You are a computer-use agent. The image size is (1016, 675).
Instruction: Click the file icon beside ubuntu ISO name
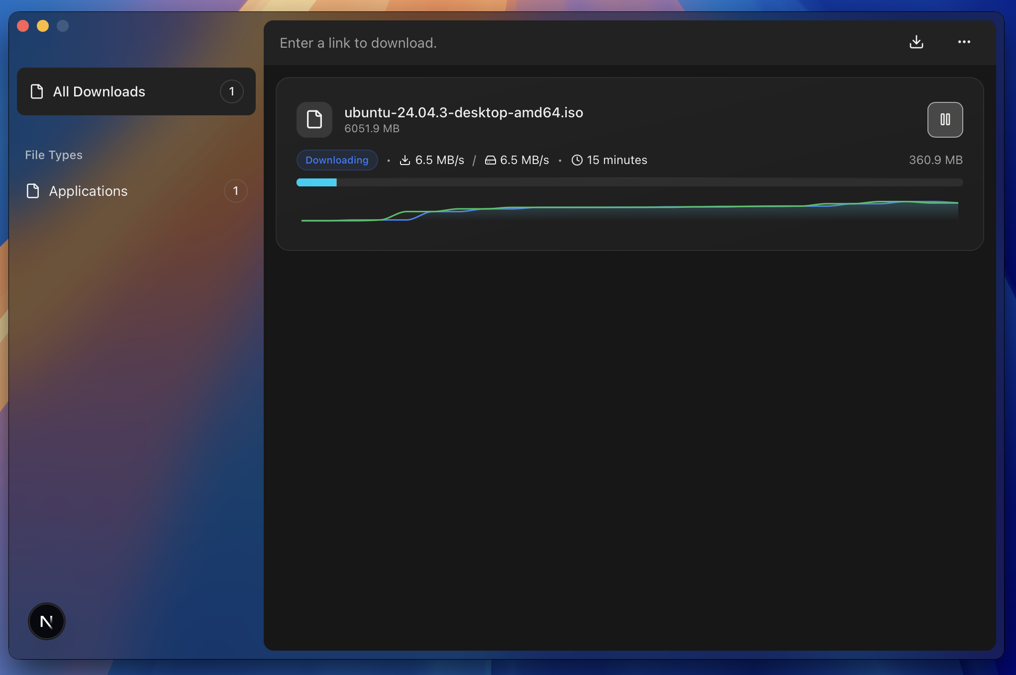pyautogui.click(x=314, y=120)
